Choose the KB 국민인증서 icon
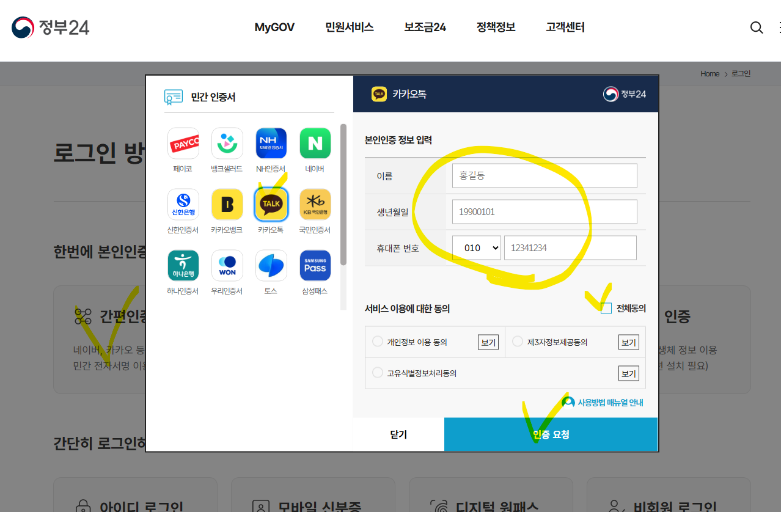The image size is (781, 512). pos(315,204)
